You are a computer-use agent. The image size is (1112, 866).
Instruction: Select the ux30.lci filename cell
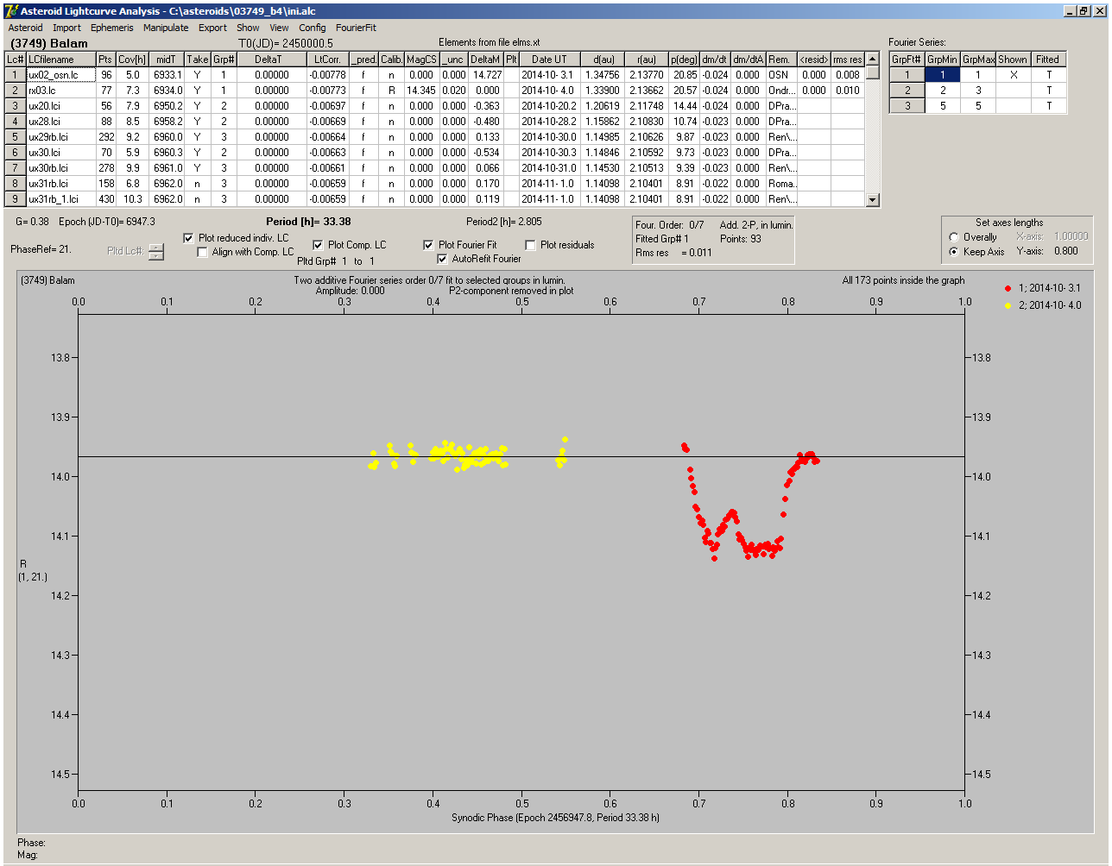click(x=60, y=153)
